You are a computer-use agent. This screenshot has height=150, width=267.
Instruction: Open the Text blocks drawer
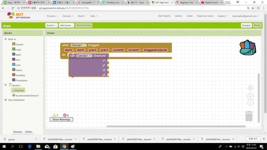coord(16,60)
